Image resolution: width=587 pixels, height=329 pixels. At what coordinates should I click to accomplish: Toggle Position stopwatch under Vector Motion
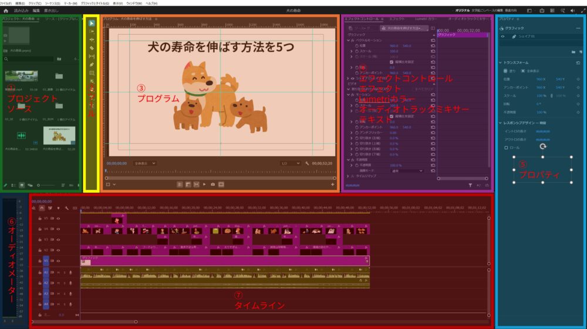pos(357,46)
